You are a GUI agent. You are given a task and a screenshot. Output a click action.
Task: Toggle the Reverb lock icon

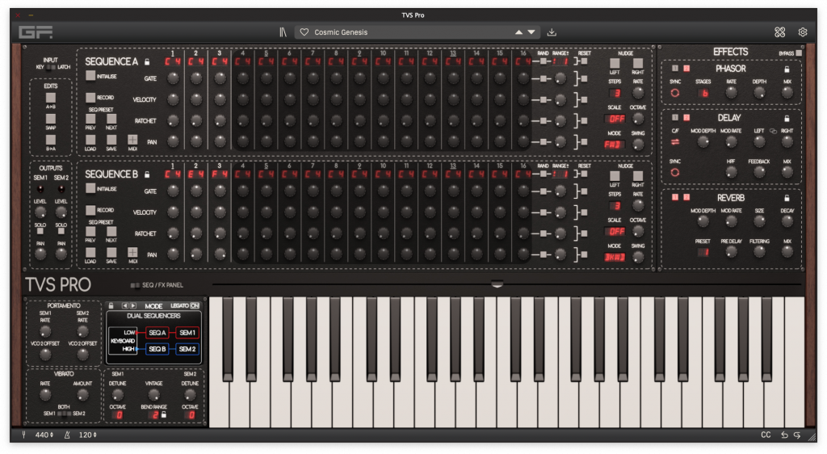(x=787, y=198)
